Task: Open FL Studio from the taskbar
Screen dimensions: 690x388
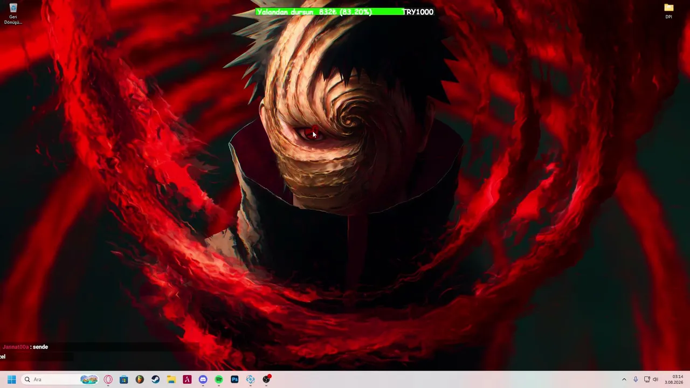Action: (x=140, y=379)
